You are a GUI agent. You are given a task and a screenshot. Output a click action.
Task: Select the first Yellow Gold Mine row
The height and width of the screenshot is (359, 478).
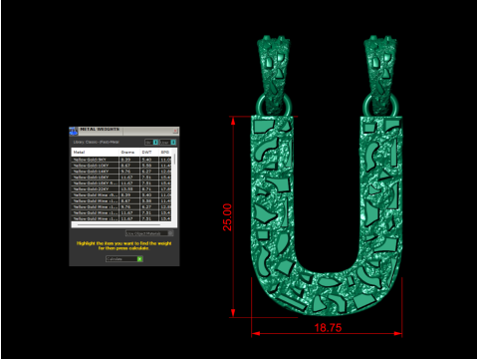coord(121,195)
